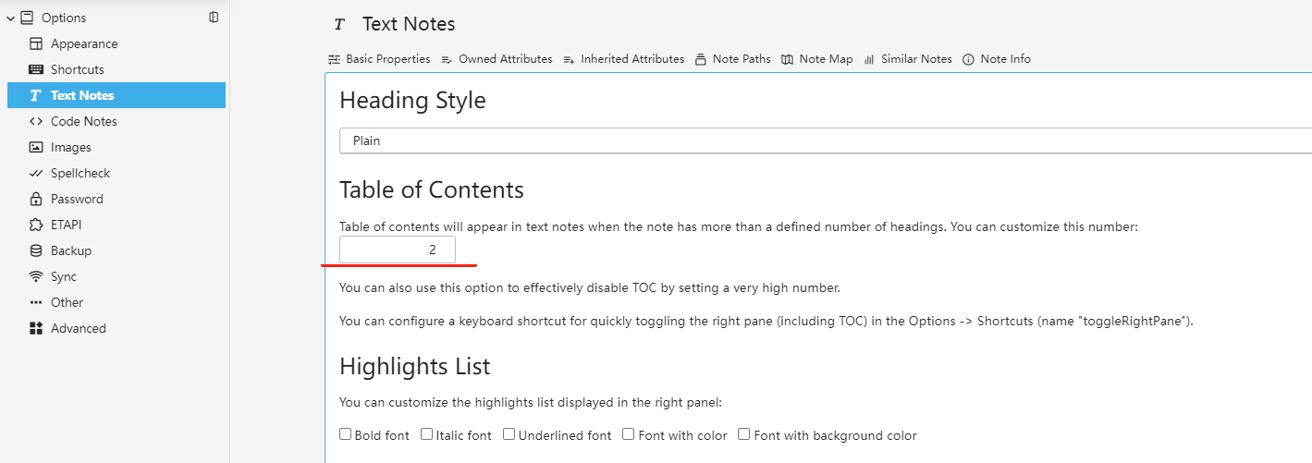Click the Spellcheck checkmark icon
Viewport: 1312px width, 463px height.
[x=36, y=173]
